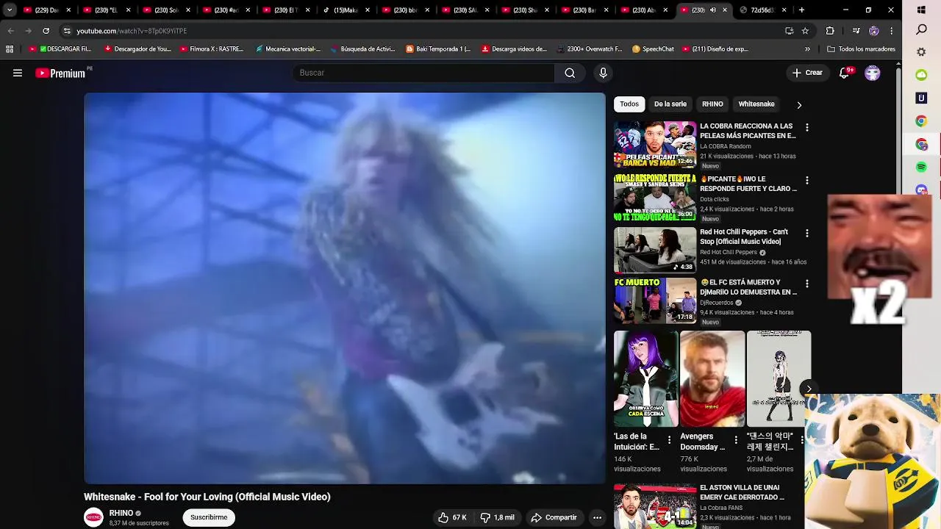Image resolution: width=941 pixels, height=529 pixels.
Task: Open the YouTube notifications bell
Action: pos(845,73)
